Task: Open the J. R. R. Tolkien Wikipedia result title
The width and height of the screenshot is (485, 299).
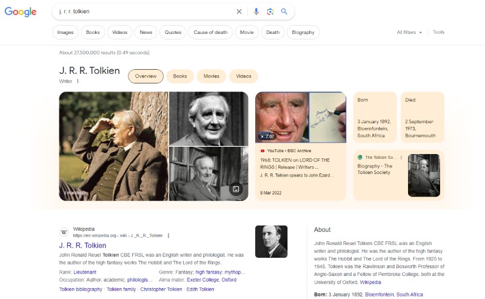Action: (x=82, y=246)
